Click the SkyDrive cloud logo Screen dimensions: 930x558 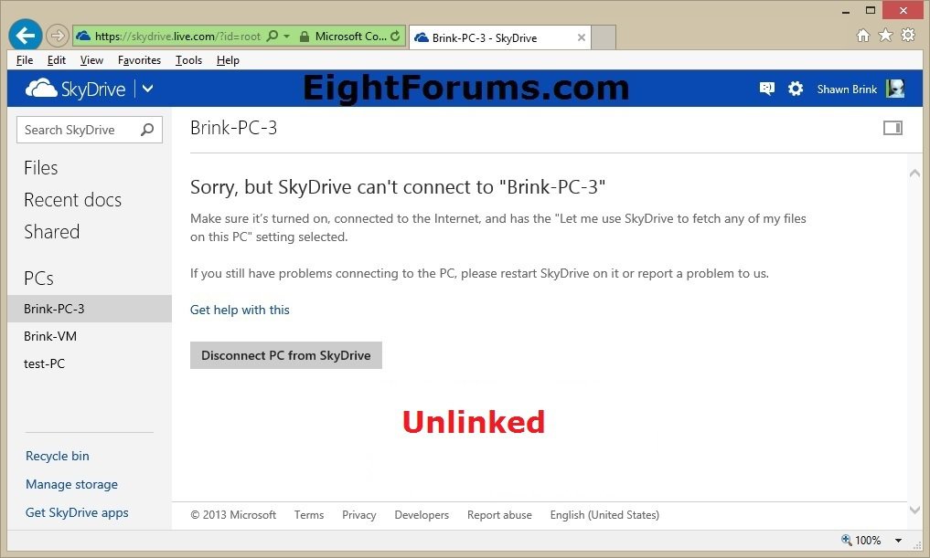coord(41,89)
